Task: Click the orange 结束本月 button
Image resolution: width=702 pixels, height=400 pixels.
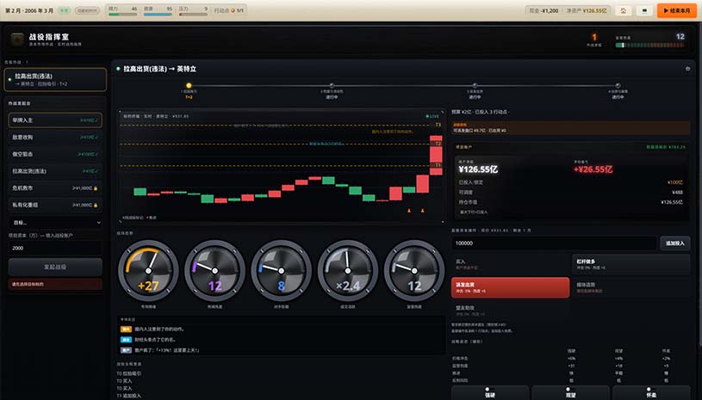Action: click(676, 10)
